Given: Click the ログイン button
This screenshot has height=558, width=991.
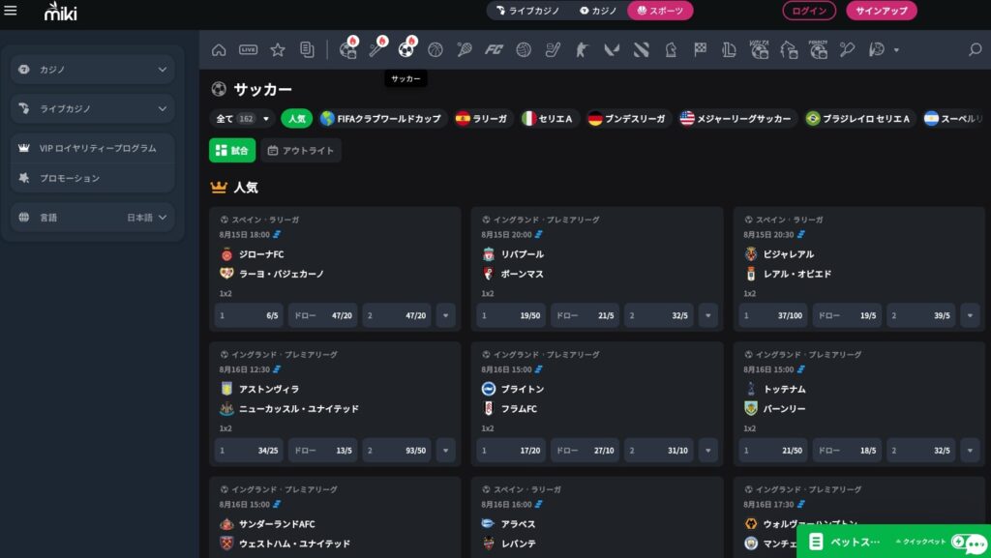Looking at the screenshot, I should (x=809, y=11).
